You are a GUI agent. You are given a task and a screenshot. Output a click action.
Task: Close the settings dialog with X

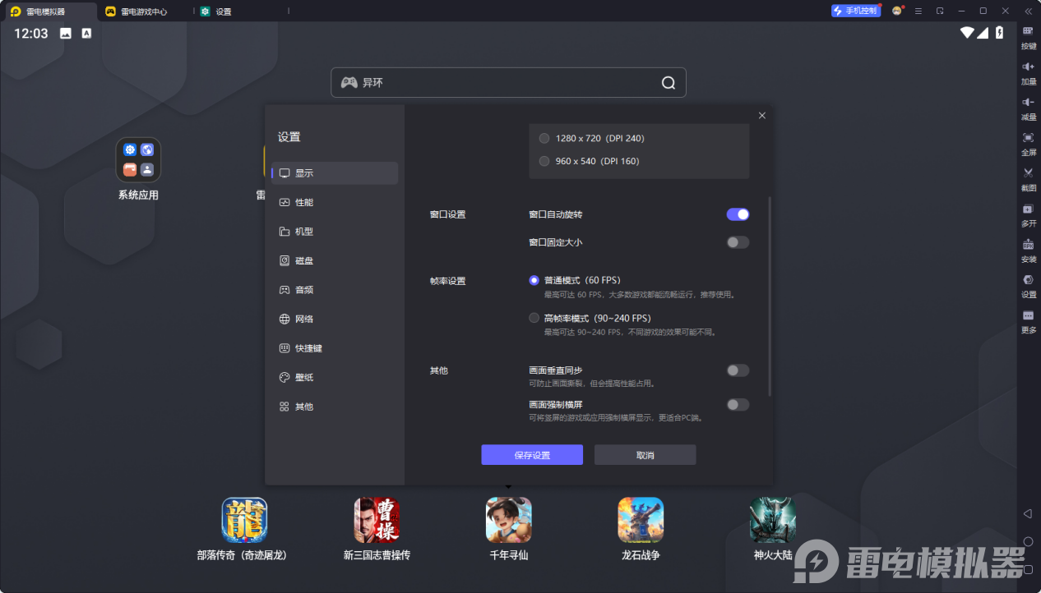[x=762, y=116]
